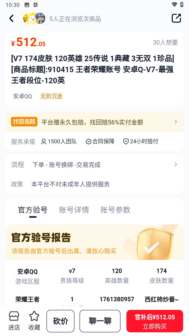Tap the 砍价 bargain button
189x336 pixels.
coord(60,321)
